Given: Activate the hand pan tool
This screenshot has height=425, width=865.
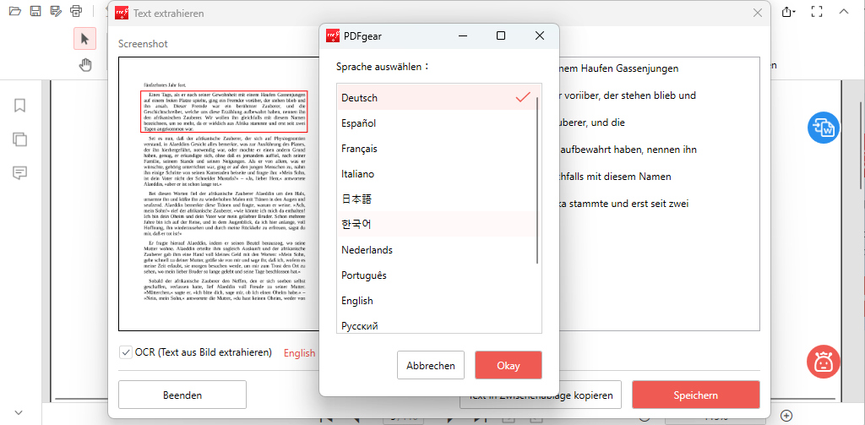Looking at the screenshot, I should (85, 65).
